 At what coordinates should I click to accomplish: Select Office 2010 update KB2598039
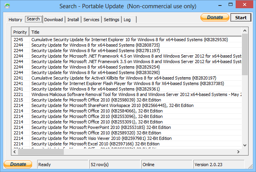[x=126, y=100]
